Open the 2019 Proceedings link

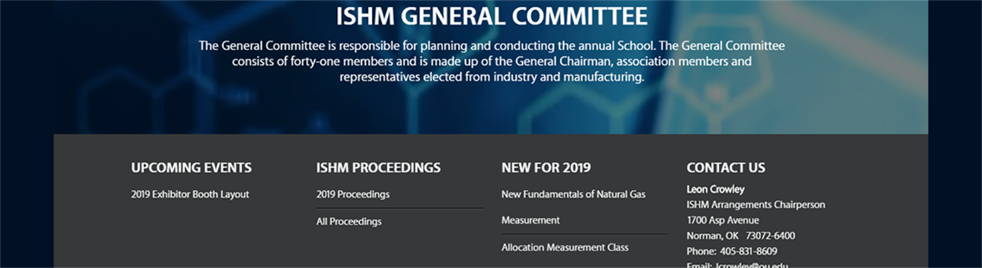click(x=353, y=194)
